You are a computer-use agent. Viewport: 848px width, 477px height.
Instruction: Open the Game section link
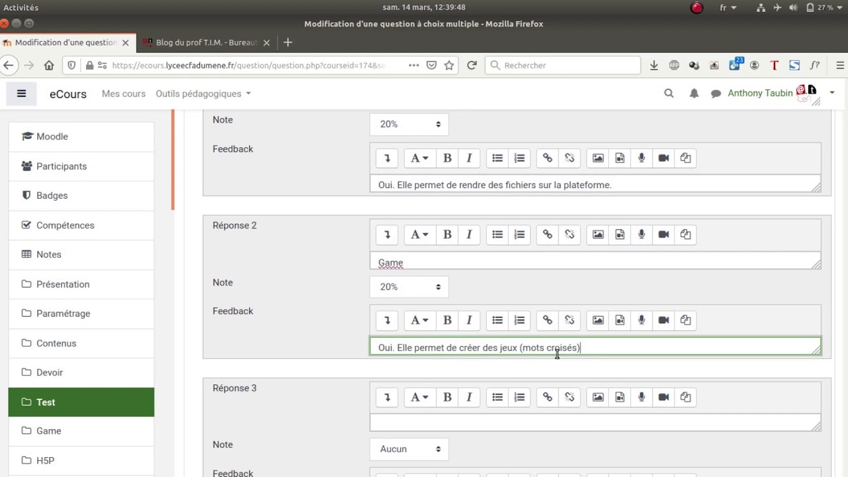[81, 431]
